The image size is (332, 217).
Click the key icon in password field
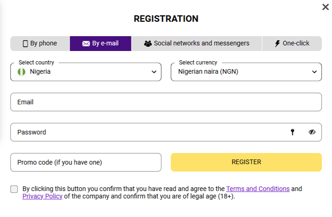click(x=292, y=132)
